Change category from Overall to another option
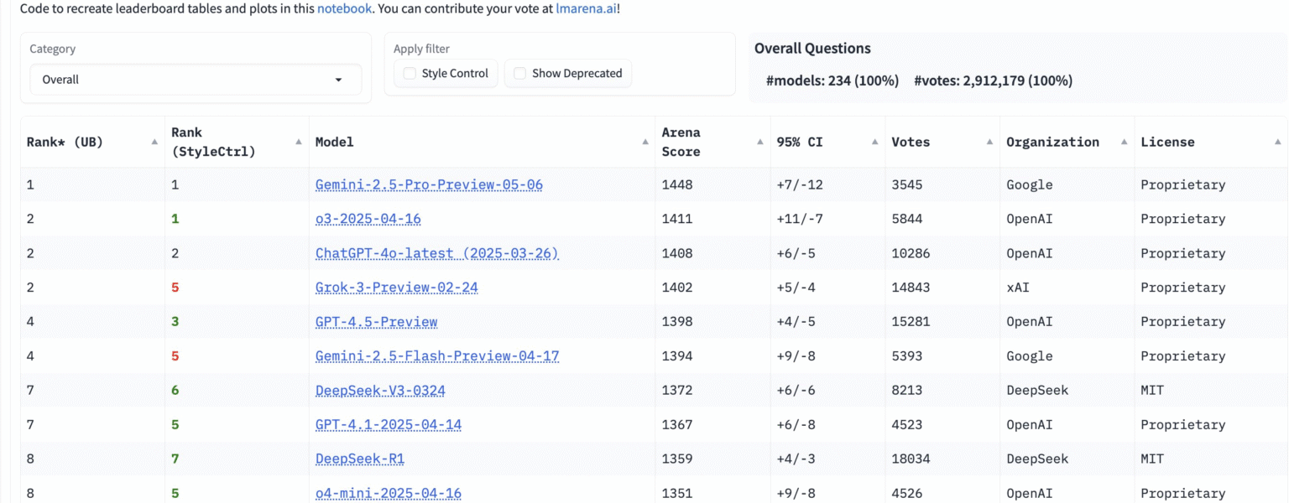1289x503 pixels. pos(196,79)
